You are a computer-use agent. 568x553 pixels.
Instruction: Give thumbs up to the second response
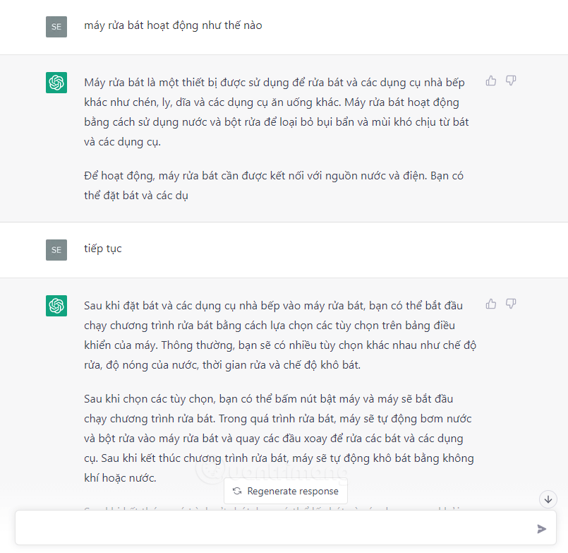491,304
